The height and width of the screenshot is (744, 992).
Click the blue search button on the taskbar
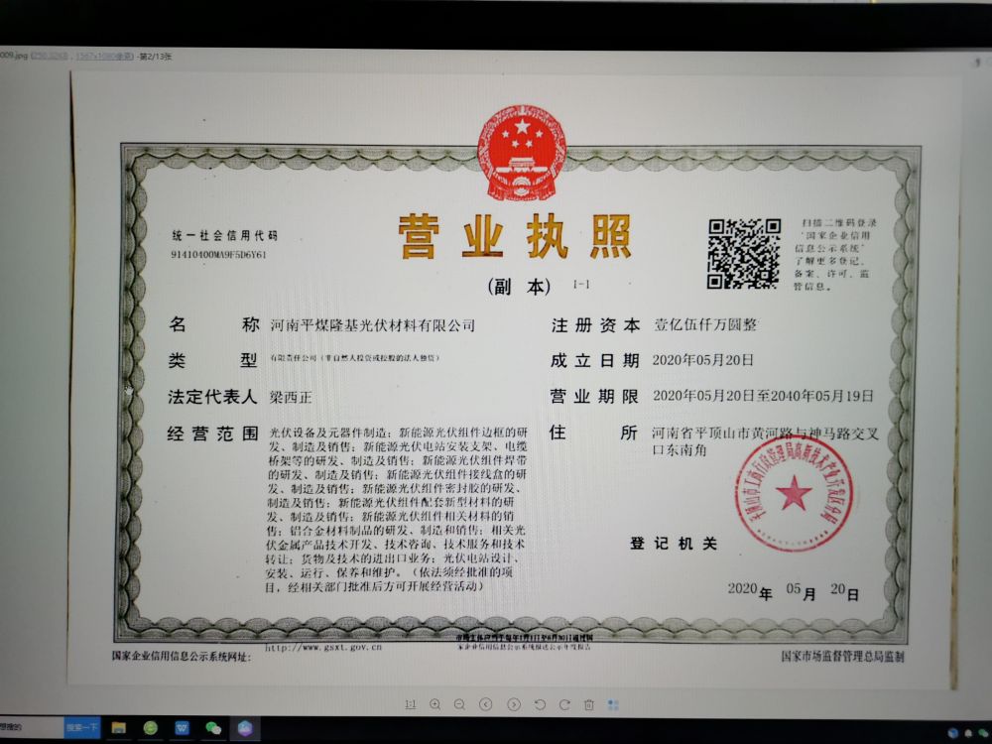coord(82,727)
